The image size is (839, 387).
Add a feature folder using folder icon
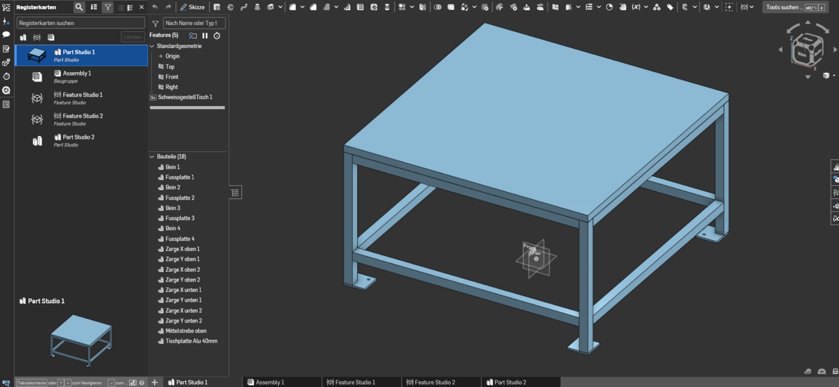[193, 36]
